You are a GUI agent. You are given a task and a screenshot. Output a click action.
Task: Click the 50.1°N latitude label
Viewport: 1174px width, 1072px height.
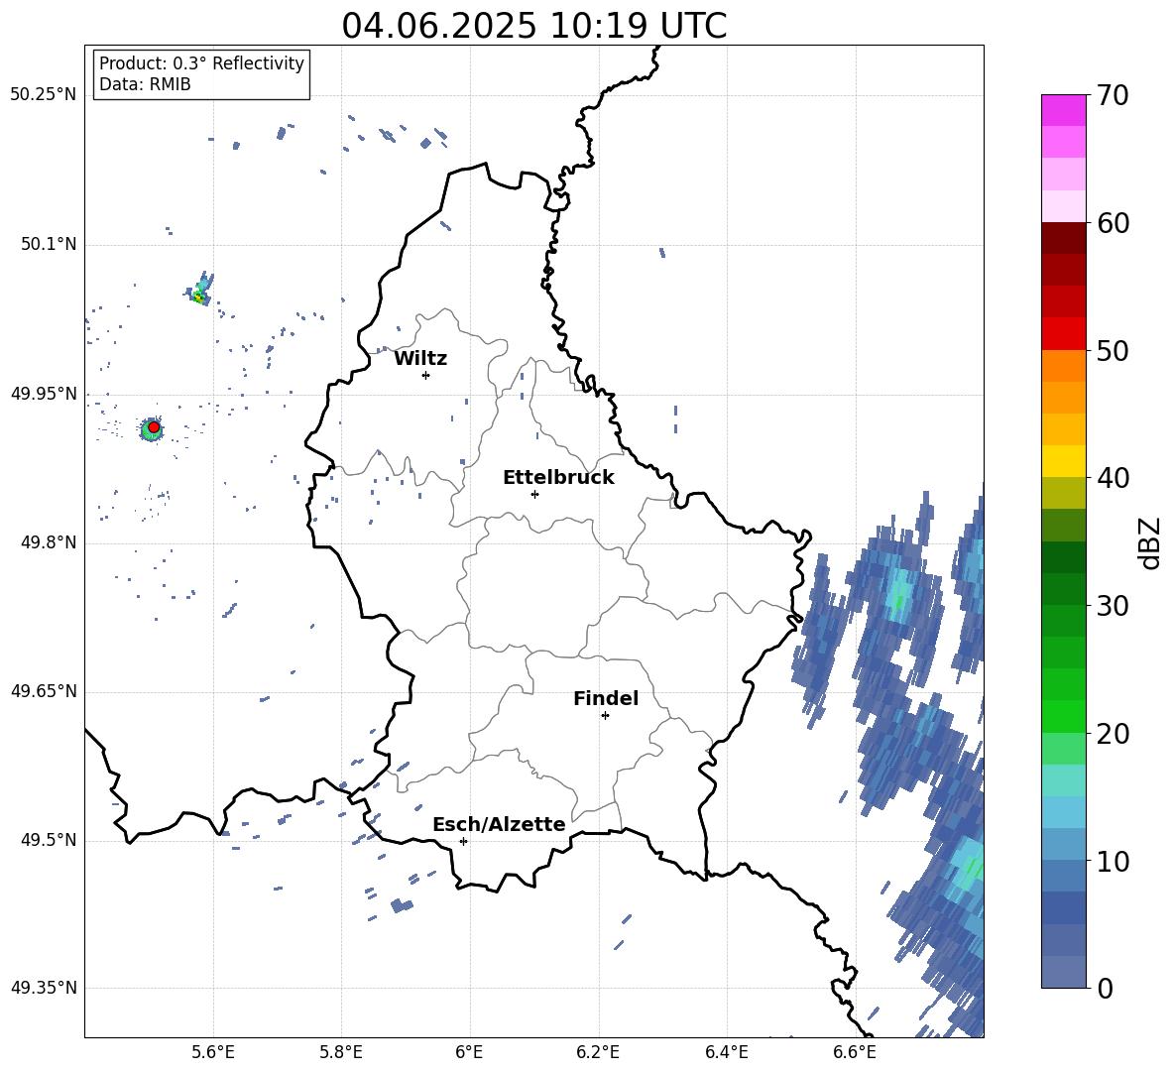49,244
